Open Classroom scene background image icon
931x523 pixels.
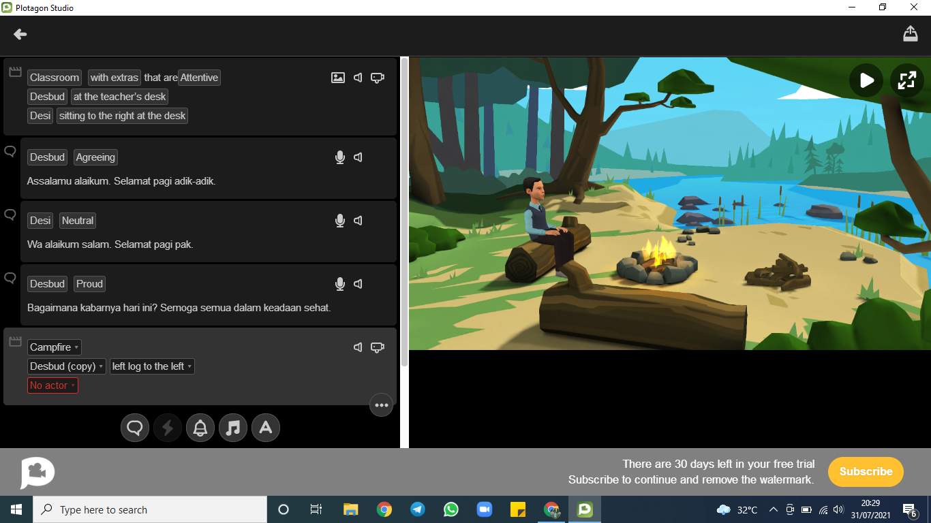click(338, 78)
